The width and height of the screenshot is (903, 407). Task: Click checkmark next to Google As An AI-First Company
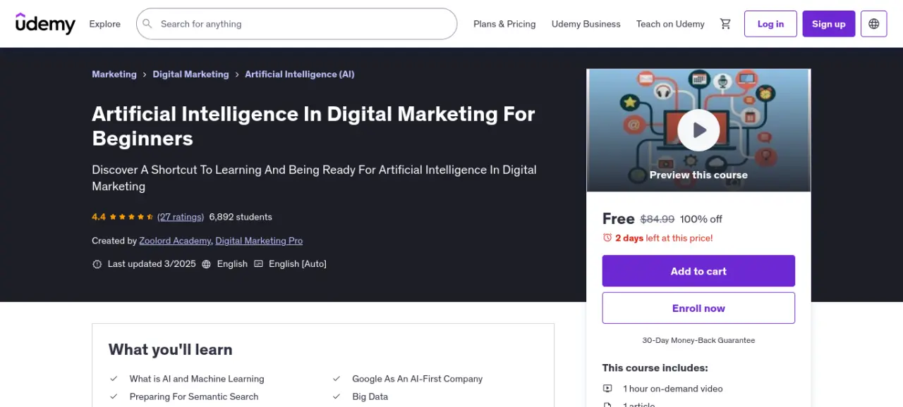pos(337,379)
